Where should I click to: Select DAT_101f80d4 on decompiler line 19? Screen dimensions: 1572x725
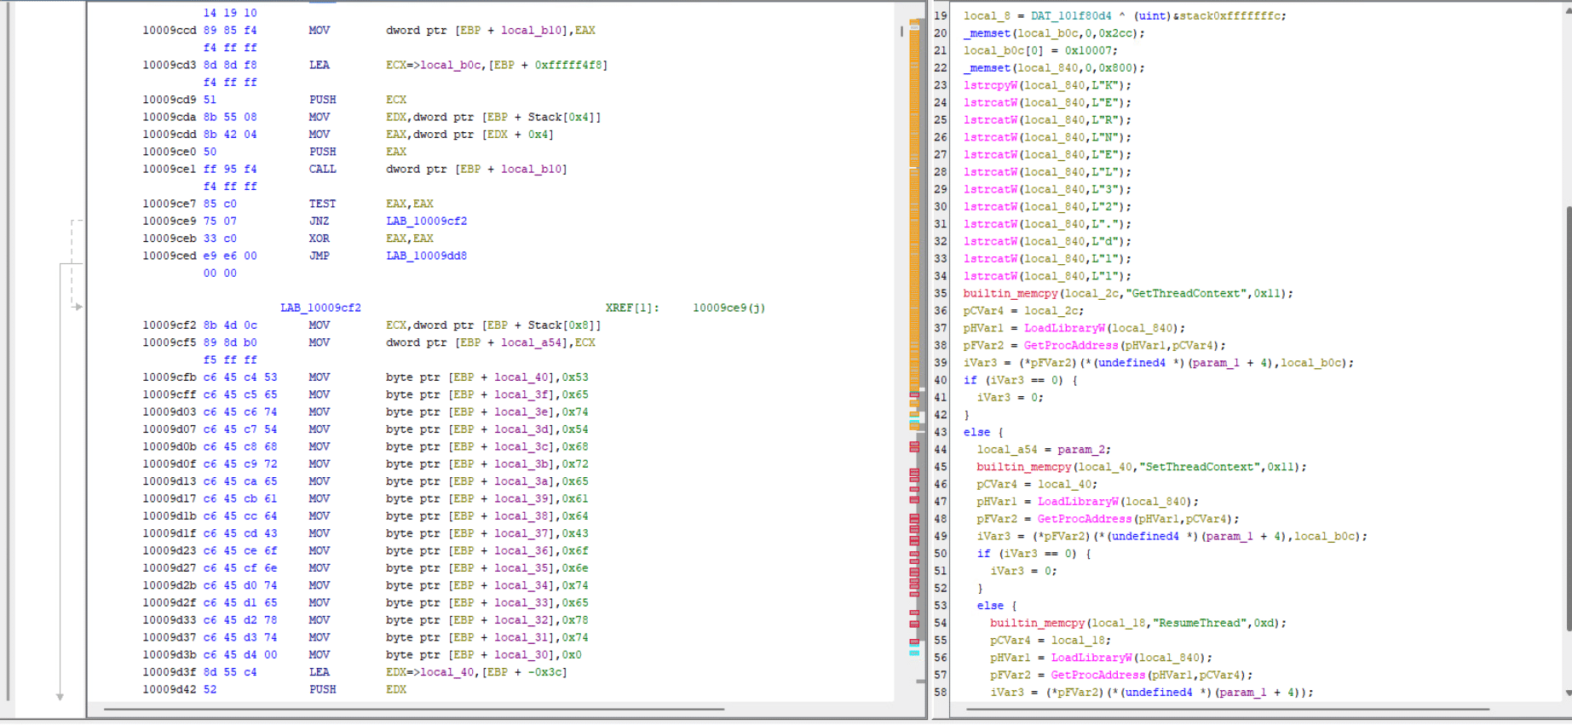tap(1071, 16)
